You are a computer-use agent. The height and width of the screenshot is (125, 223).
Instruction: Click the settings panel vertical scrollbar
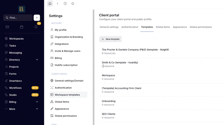point(93,67)
